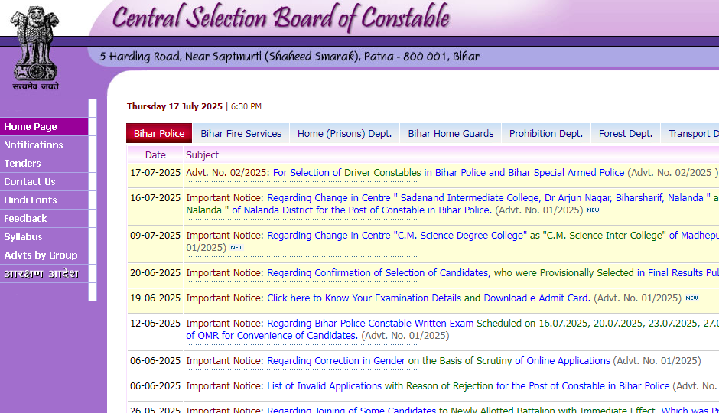Go to the Tenders section
Viewport: 719px width, 413px height.
[23, 164]
